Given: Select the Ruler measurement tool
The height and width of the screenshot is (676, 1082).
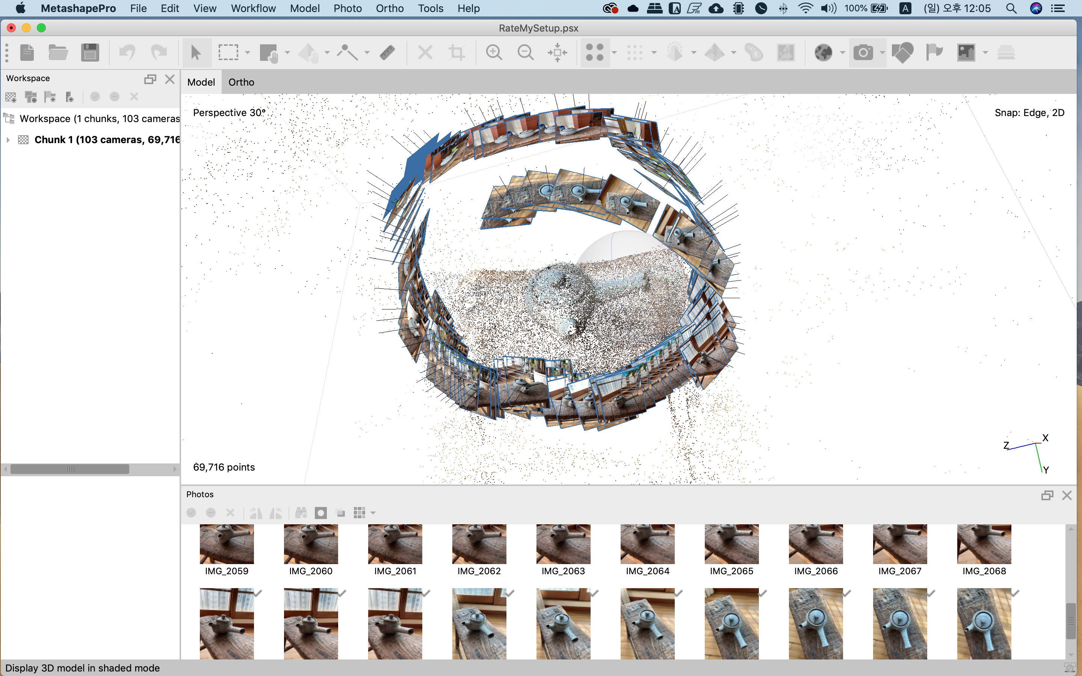Looking at the screenshot, I should [387, 53].
